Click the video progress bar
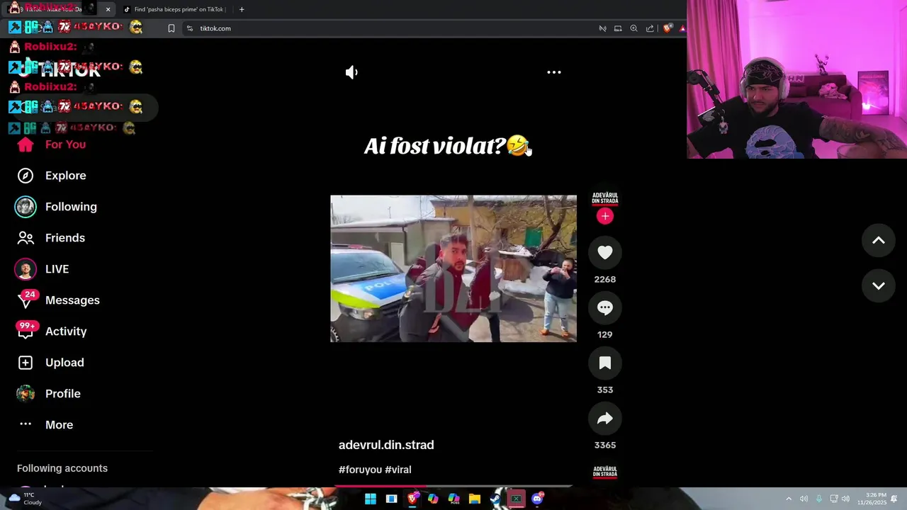 tap(453, 486)
